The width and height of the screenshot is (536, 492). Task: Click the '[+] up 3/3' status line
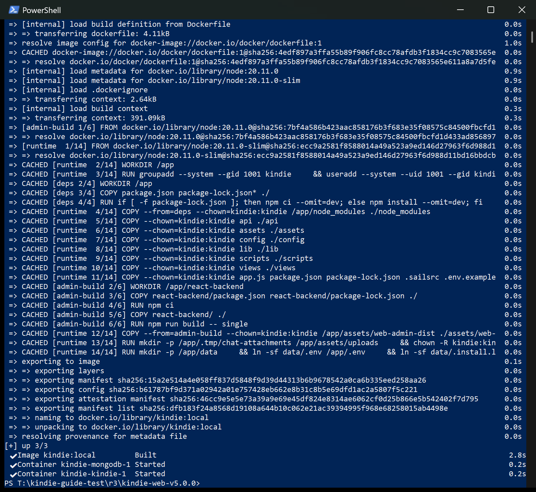click(26, 446)
